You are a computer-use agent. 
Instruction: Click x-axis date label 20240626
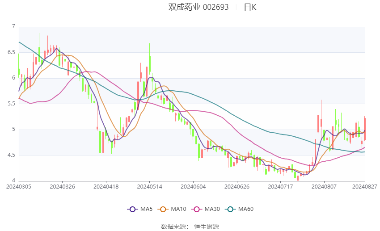237,187
